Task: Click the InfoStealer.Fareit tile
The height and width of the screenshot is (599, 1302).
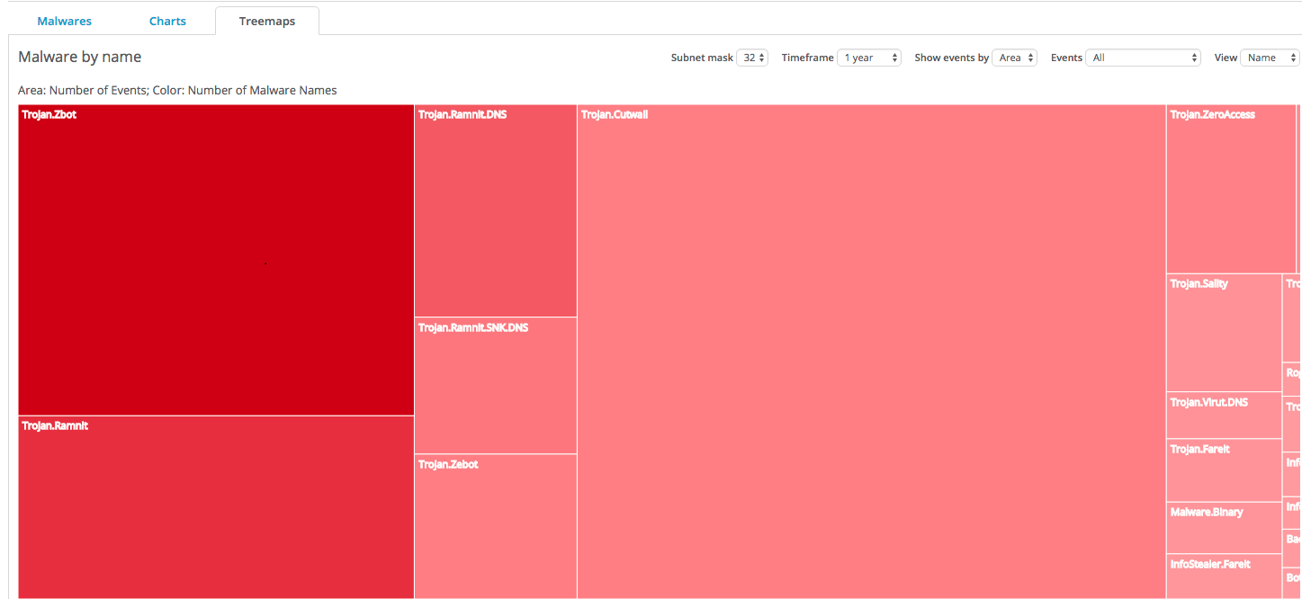Action: [1224, 577]
